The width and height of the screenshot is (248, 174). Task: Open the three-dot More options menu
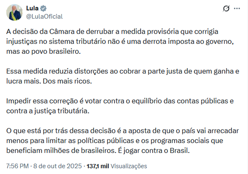tap(237, 9)
